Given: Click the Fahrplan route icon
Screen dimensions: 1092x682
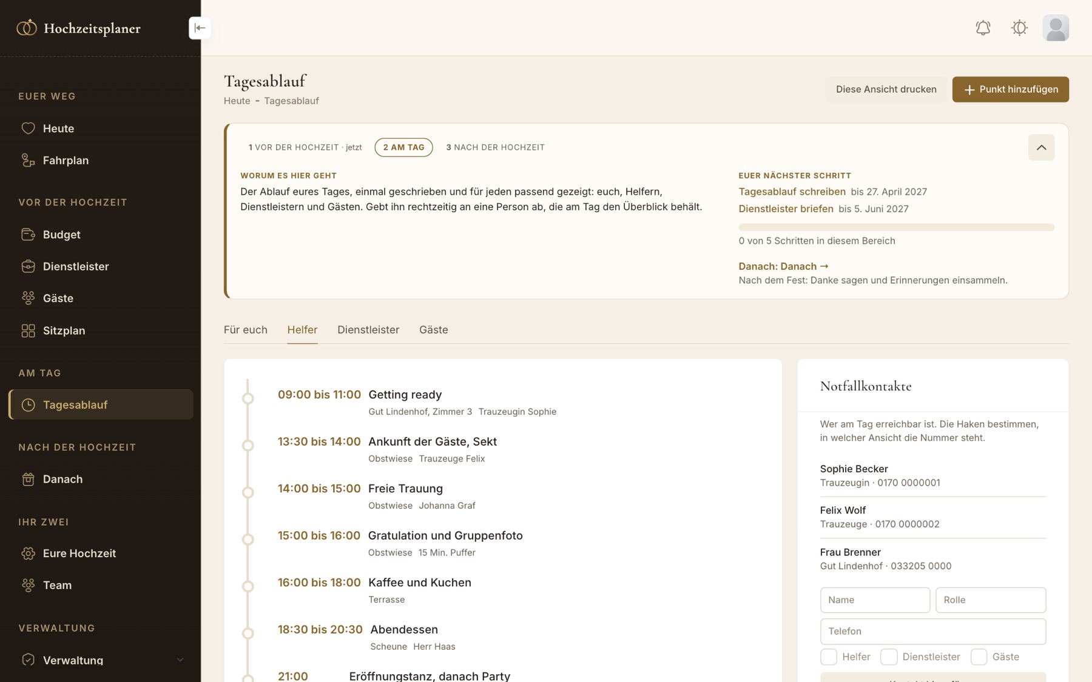Looking at the screenshot, I should click(x=28, y=161).
